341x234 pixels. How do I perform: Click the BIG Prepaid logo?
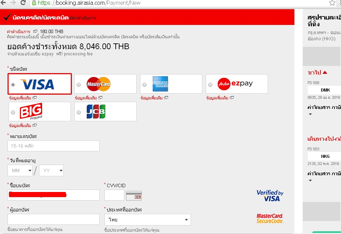31,111
